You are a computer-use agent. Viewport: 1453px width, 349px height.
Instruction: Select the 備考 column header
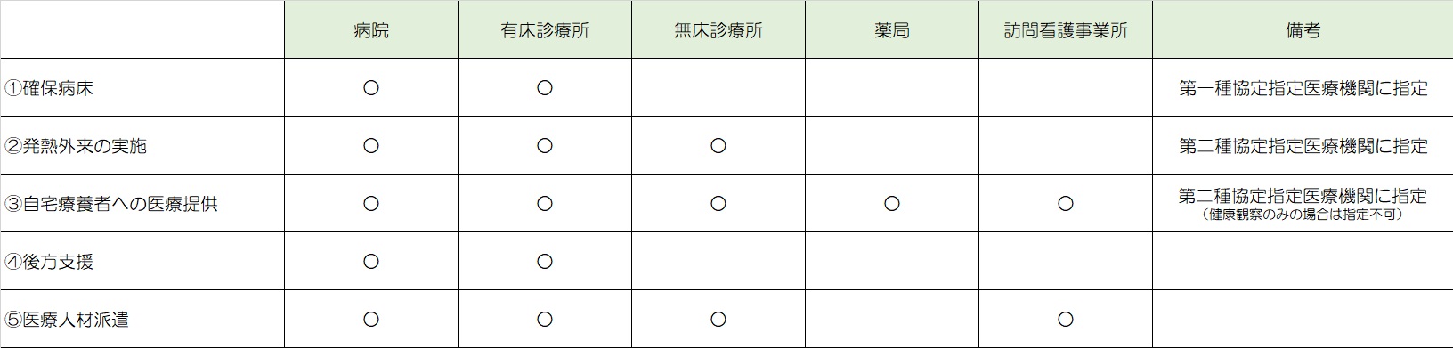[1303, 30]
